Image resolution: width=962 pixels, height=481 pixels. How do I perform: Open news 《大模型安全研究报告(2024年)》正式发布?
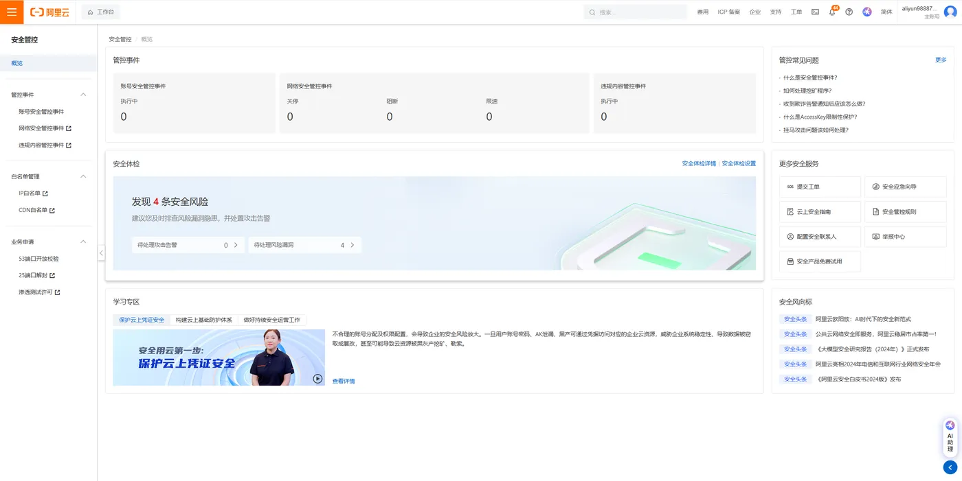point(872,349)
